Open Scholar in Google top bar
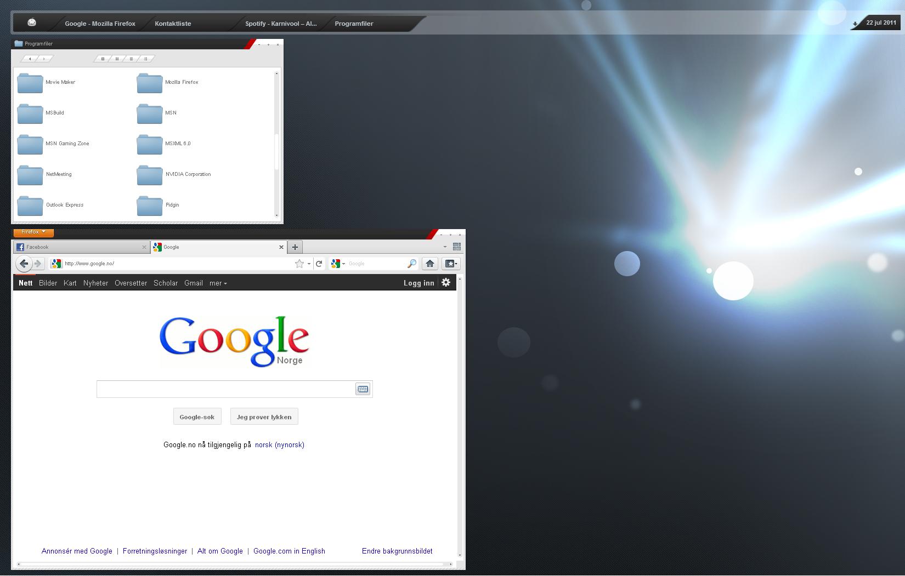Image resolution: width=905 pixels, height=576 pixels. point(166,283)
